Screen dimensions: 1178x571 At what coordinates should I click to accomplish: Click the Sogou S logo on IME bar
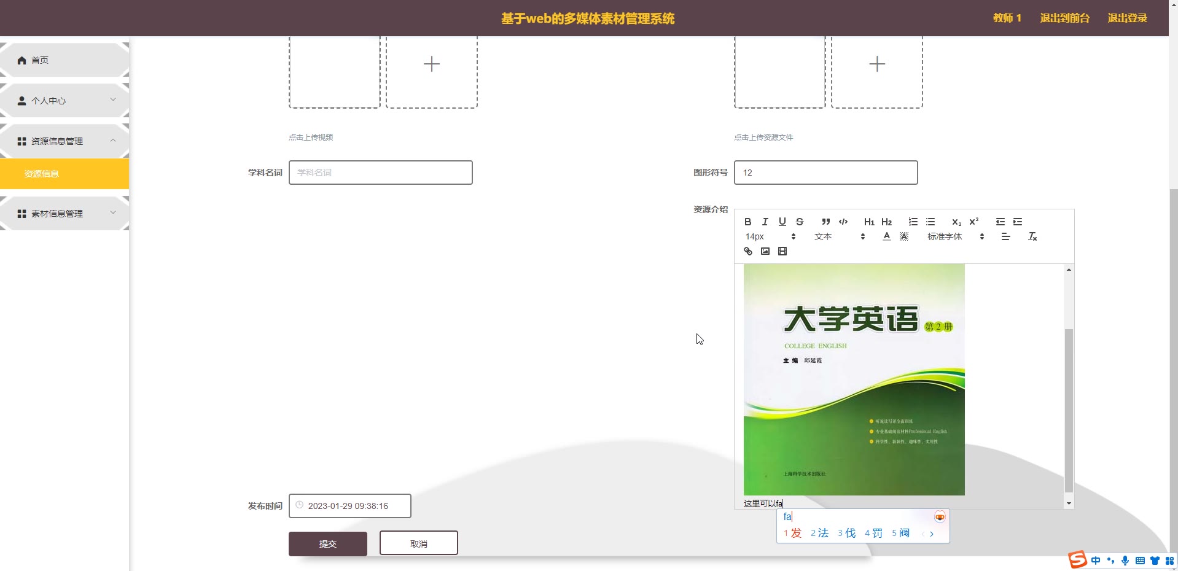coord(1078,560)
